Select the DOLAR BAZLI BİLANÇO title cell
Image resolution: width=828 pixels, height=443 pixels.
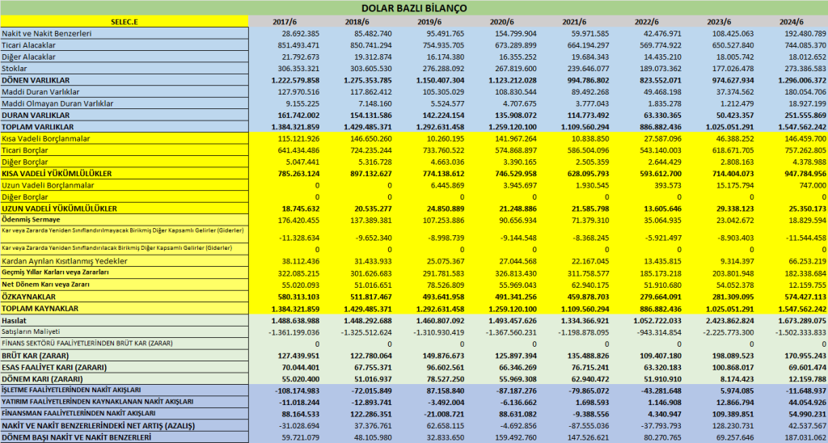(414, 8)
